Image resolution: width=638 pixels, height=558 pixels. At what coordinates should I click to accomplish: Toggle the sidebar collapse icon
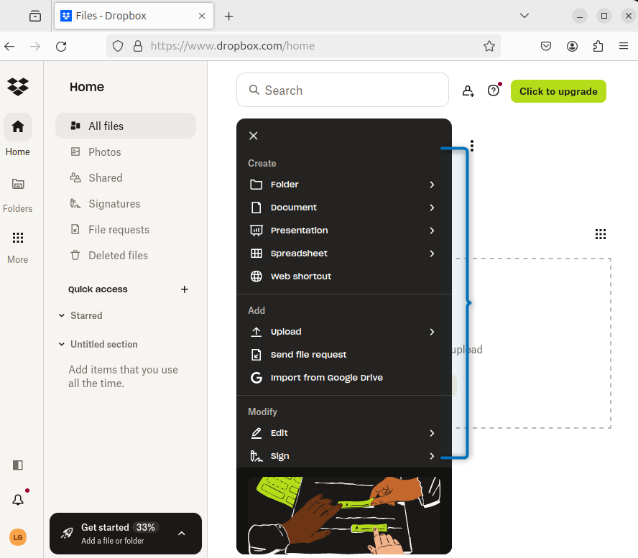(x=18, y=465)
